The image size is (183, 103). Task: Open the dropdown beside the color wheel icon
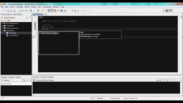[67, 11]
